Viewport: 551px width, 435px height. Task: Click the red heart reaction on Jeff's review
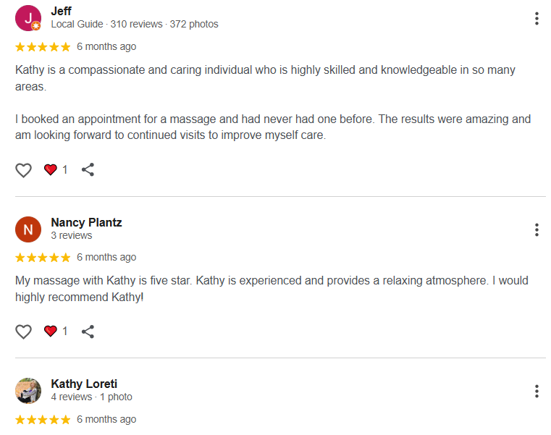tap(51, 170)
